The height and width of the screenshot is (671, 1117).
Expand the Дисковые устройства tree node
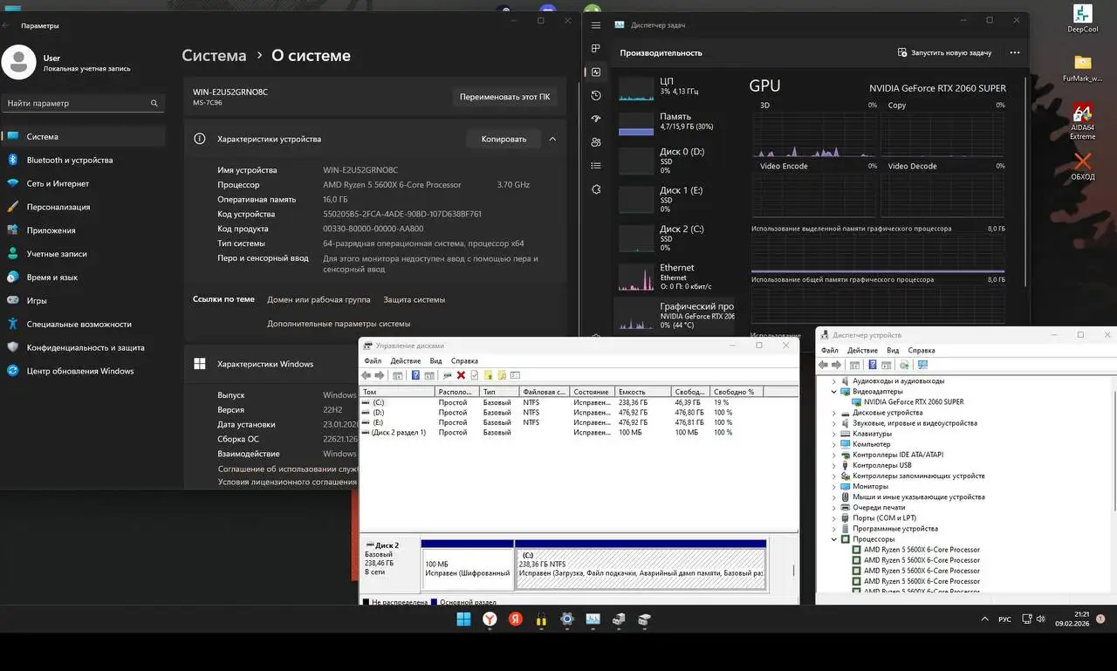click(834, 413)
